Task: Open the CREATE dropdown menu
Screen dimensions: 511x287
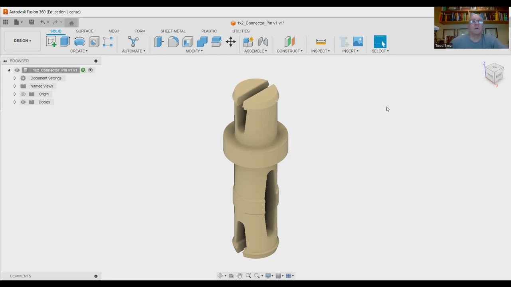Action: coord(79,51)
